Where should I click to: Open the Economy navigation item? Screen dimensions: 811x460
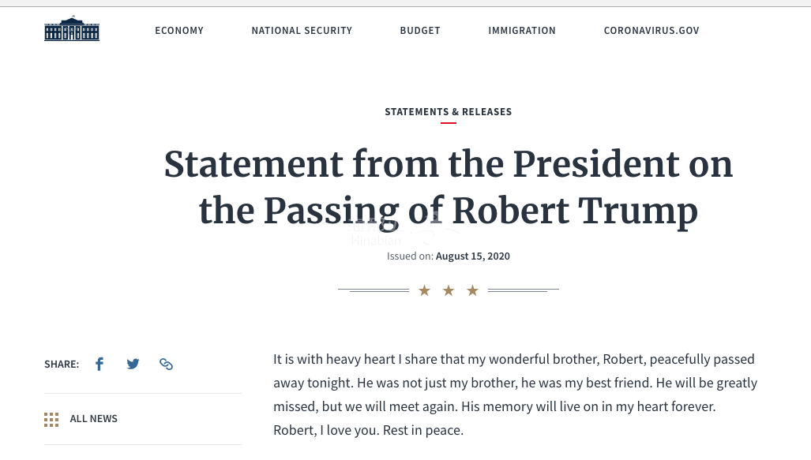(179, 31)
